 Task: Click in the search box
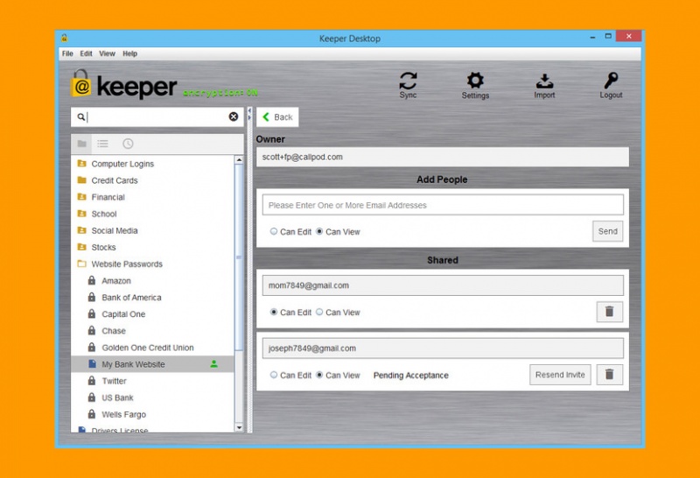coord(157,116)
